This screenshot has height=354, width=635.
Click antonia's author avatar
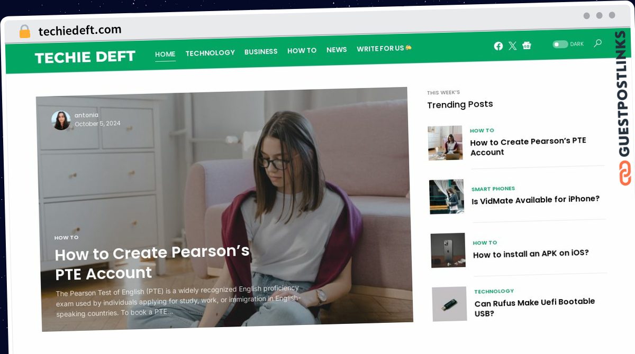click(x=61, y=120)
